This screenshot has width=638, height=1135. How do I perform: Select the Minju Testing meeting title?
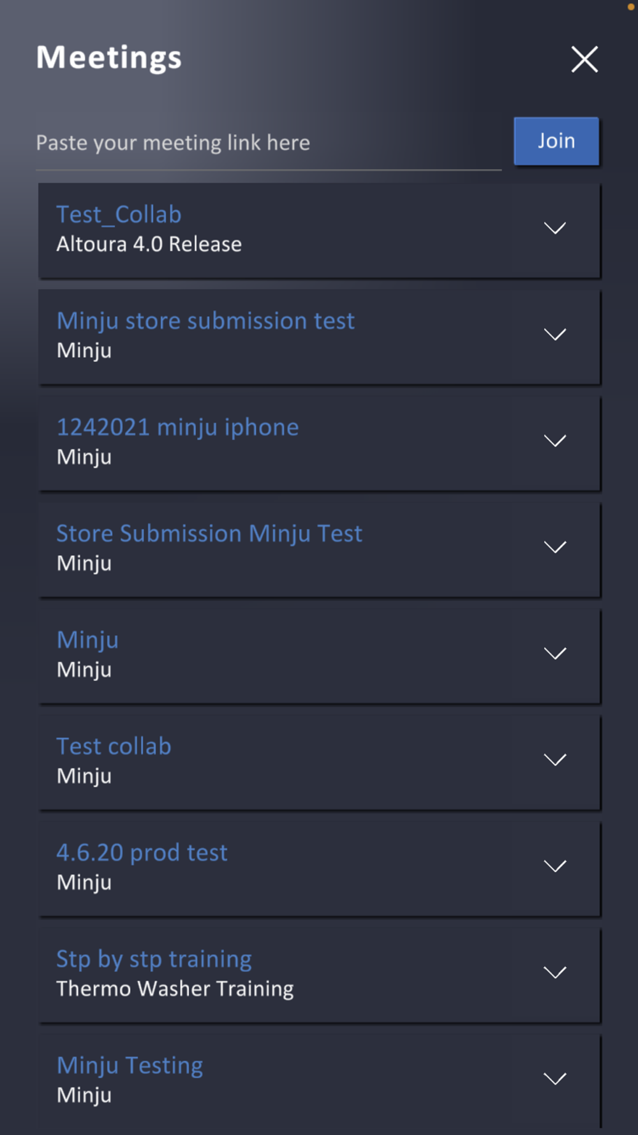(x=130, y=1065)
